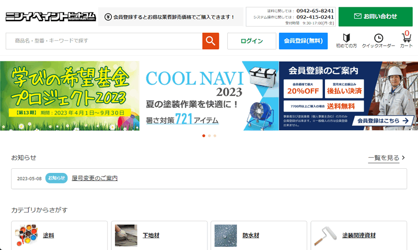Click the phone number 092-415-0241
Viewport: 418px width, 250px height.
315,17
